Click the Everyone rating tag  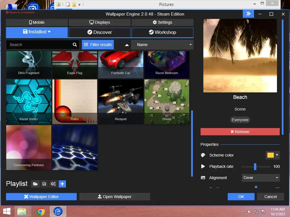click(x=240, y=120)
